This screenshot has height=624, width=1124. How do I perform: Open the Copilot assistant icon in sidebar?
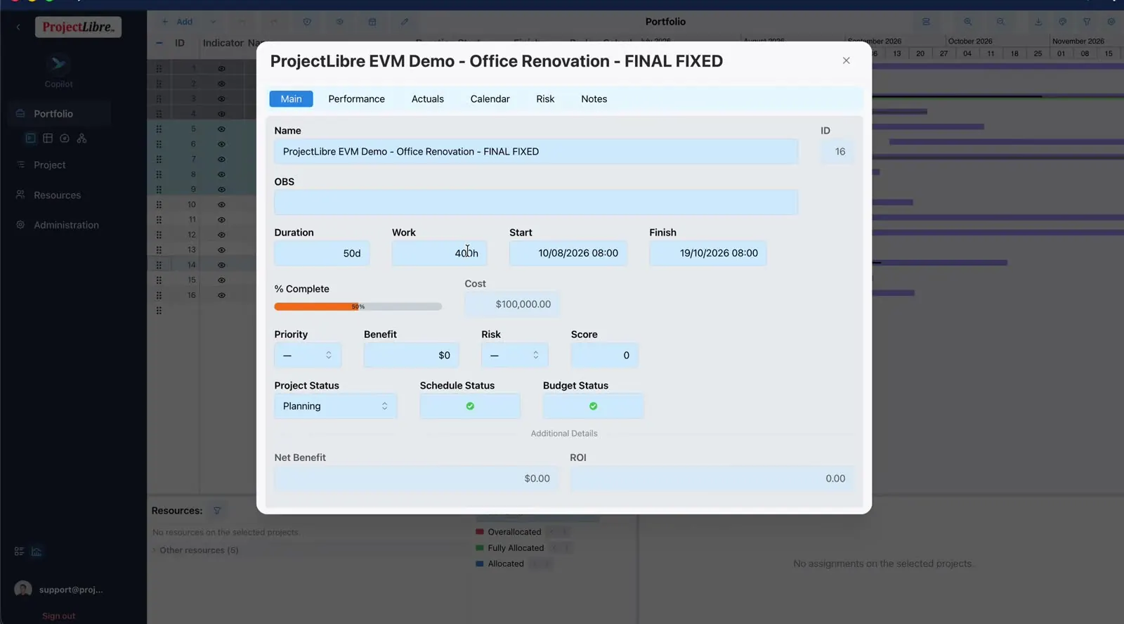click(58, 65)
